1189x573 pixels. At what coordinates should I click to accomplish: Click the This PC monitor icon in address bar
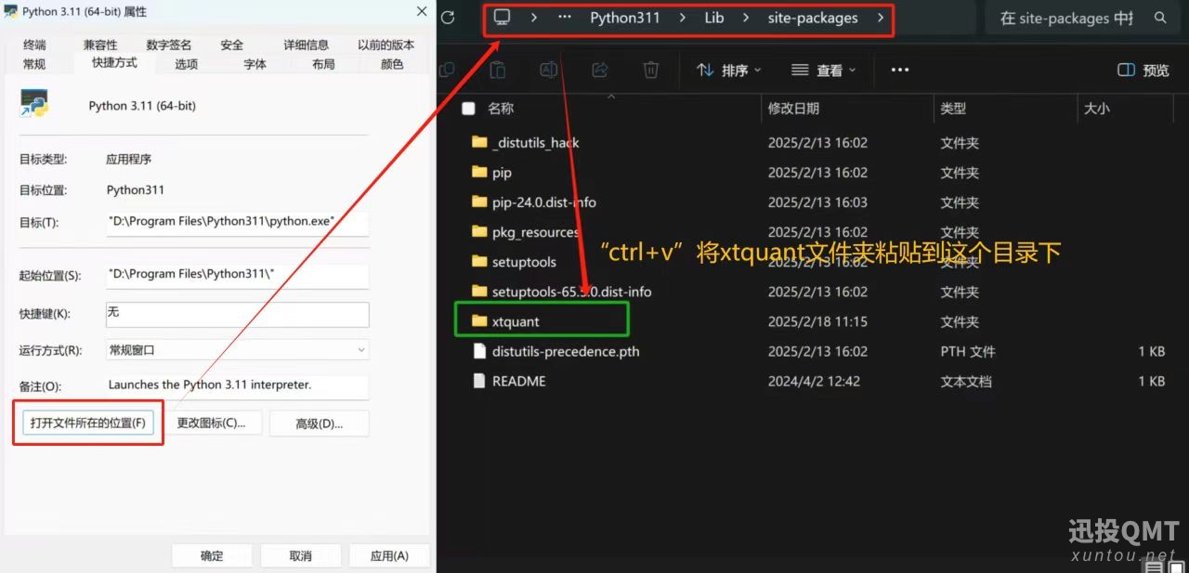[503, 18]
